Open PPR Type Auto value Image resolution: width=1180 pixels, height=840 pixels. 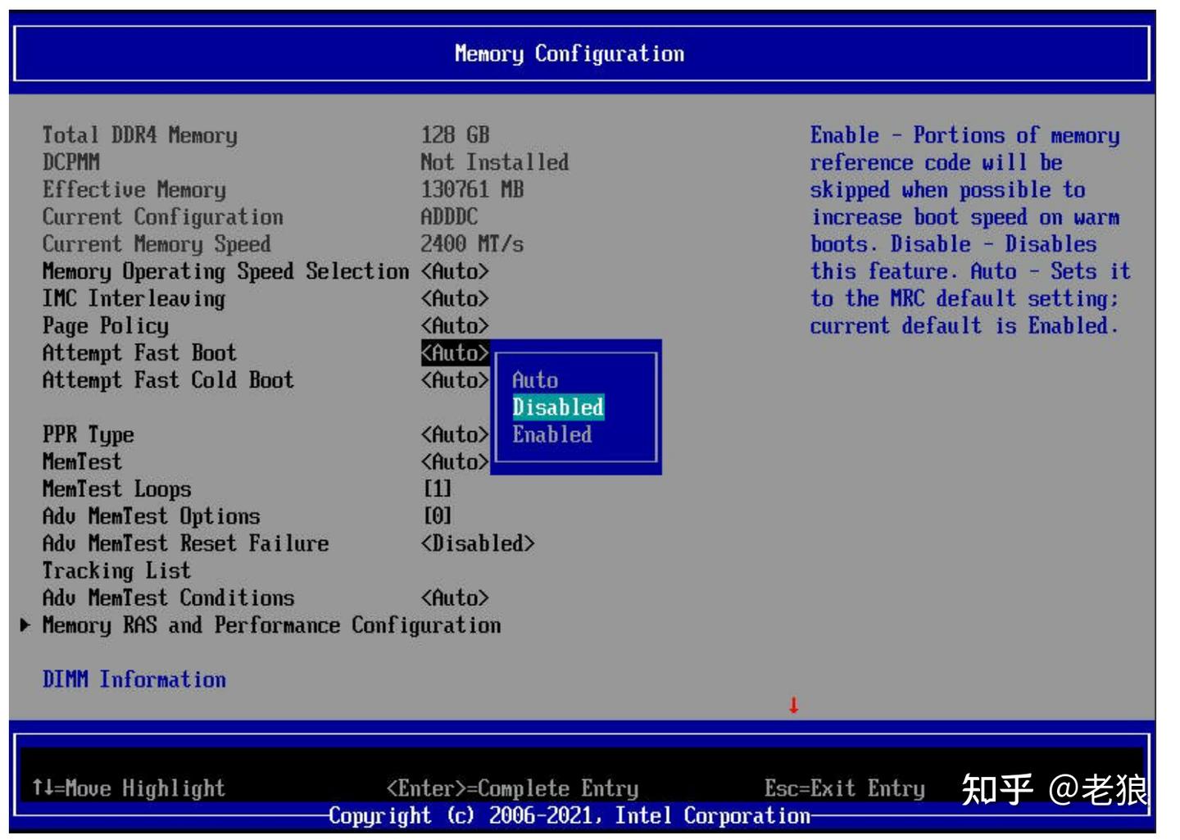455,434
